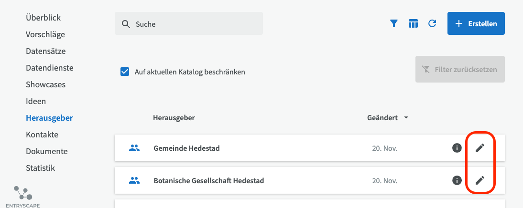Go to Datensätze in sidebar
523x208 pixels.
tap(45, 51)
